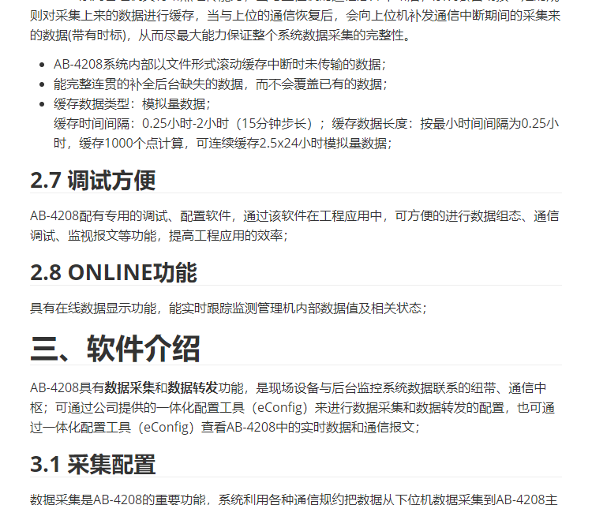Click the line "过一体化配置工具（eConfig）查看AB-4208中的实时数据"
592x505 pixels.
(225, 427)
